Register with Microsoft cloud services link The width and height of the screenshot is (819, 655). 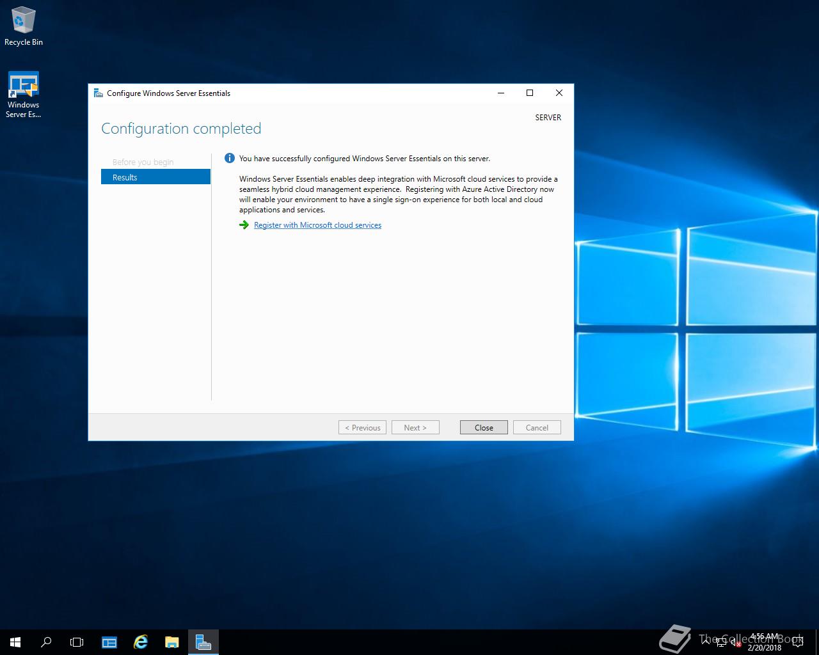coord(317,225)
